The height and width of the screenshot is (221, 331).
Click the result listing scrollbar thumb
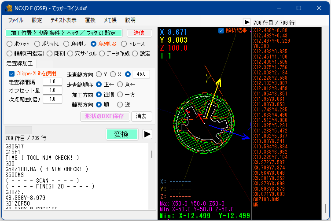click(x=326, y=208)
